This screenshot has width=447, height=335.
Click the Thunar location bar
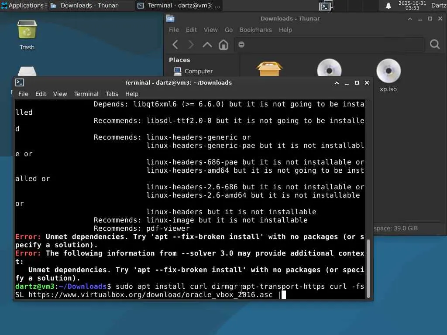[329, 44]
